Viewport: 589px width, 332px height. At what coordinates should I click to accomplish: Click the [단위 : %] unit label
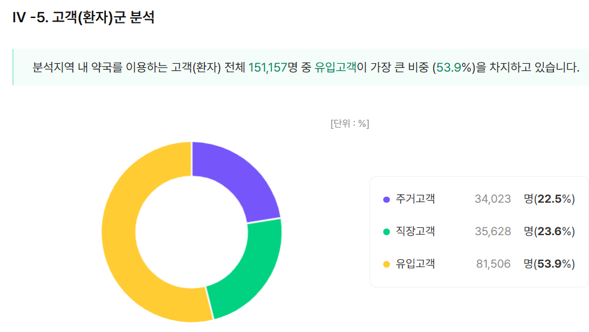pyautogui.click(x=350, y=123)
